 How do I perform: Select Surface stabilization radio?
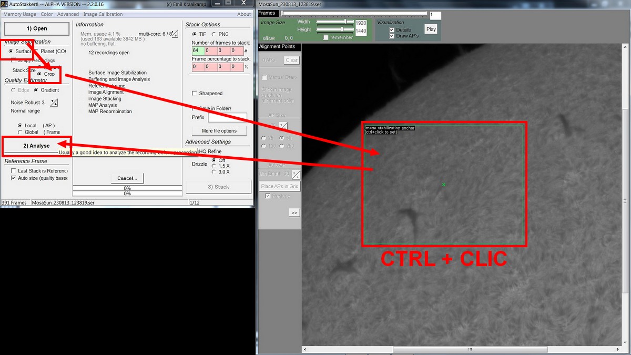pos(11,52)
